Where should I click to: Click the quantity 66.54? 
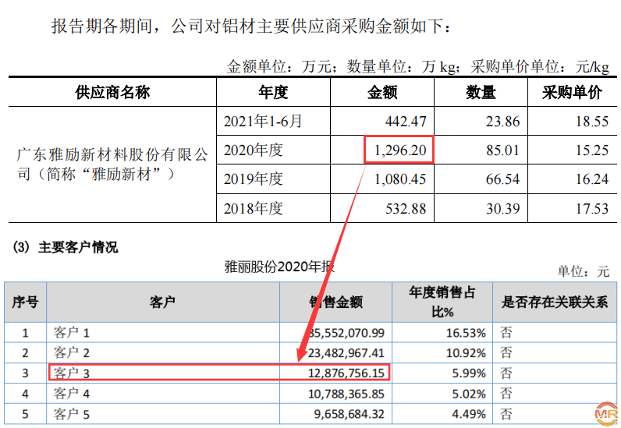click(x=502, y=179)
